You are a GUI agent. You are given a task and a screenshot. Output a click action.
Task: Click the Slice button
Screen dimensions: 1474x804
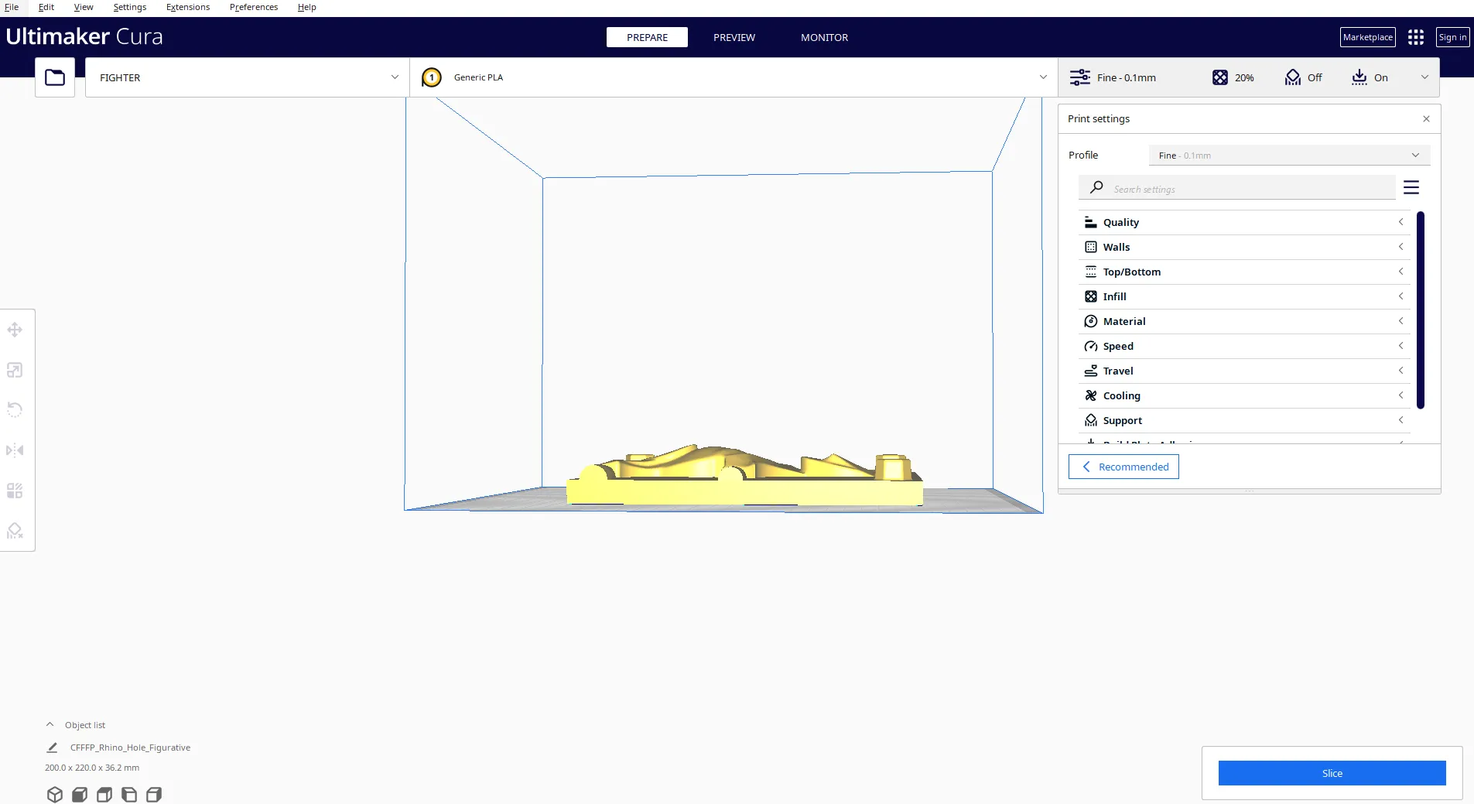click(1332, 773)
